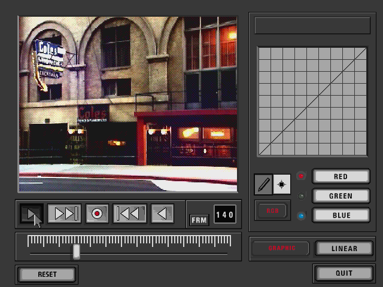Click the tick-mark ruler above the frame slider
Image resolution: width=383 pixels, height=287 pixels.
129,240
